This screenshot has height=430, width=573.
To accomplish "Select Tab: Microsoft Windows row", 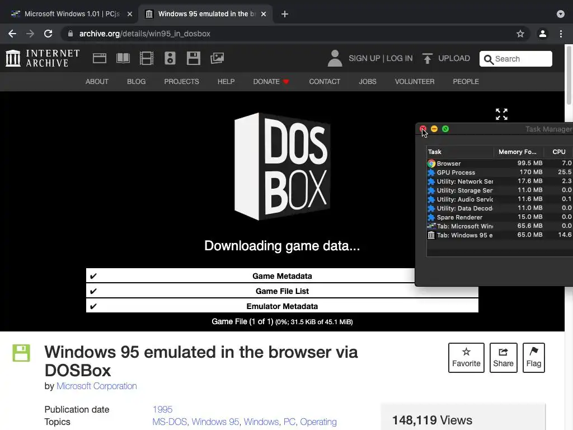I will click(x=500, y=226).
